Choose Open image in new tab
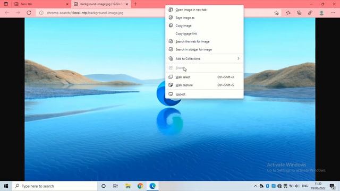 pos(204,10)
